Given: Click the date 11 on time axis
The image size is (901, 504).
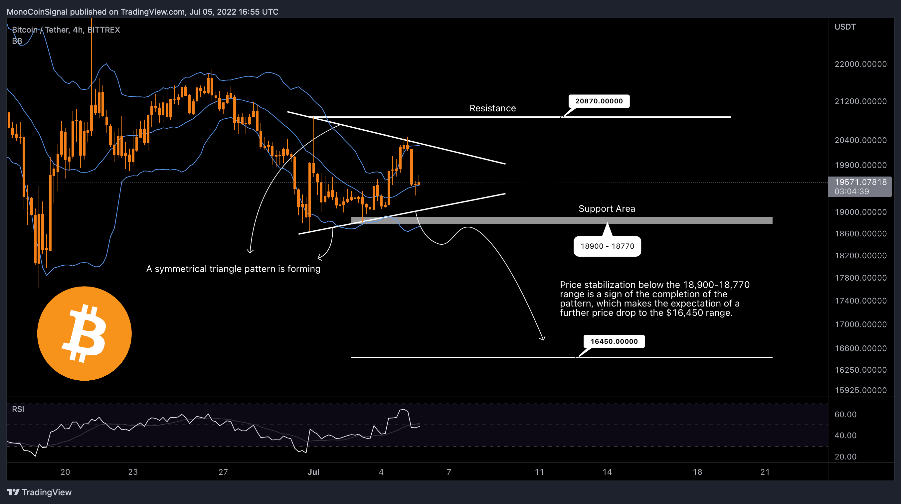Looking at the screenshot, I should [x=539, y=472].
